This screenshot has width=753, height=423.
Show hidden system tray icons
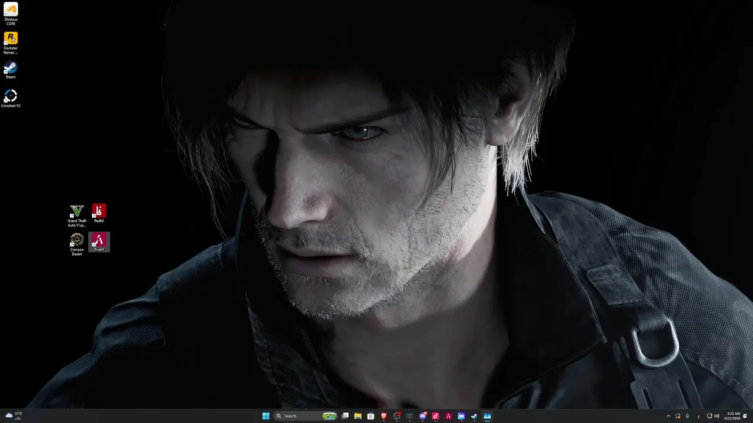coord(668,416)
